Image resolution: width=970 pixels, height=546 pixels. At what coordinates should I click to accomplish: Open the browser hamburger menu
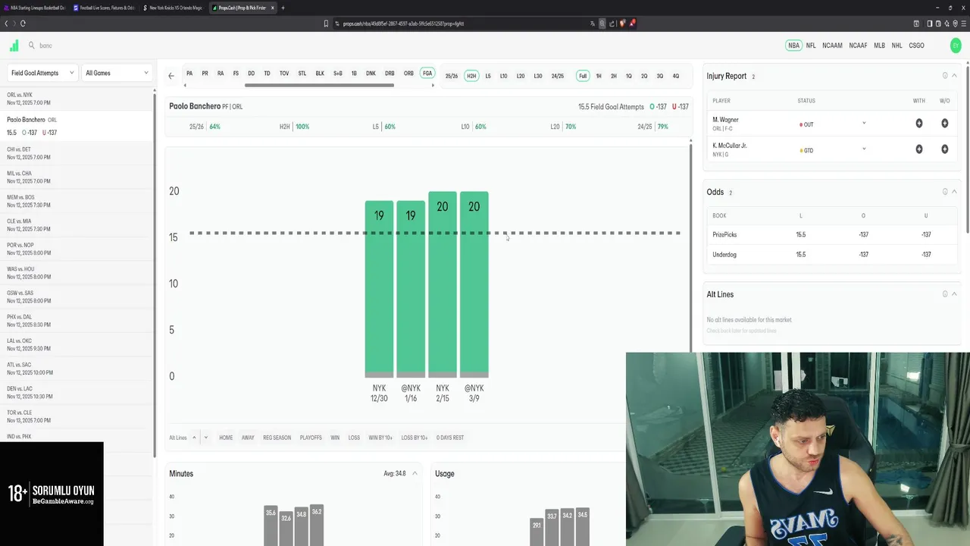tap(963, 24)
